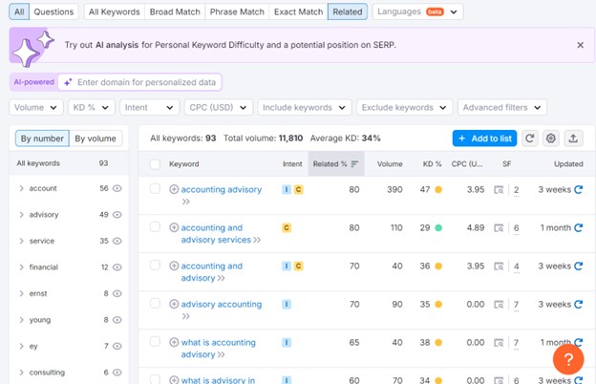This screenshot has width=596, height=384.
Task: Sort by the Related % column icon
Action: point(354,164)
